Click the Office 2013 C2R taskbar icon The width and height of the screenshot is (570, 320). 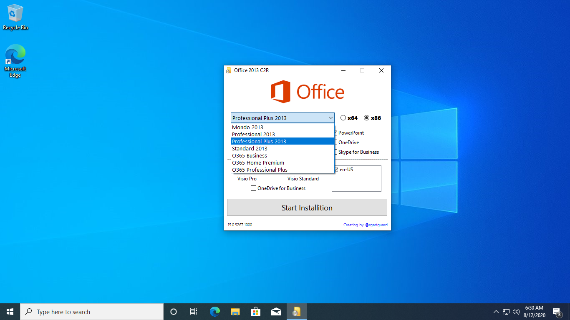point(297,312)
